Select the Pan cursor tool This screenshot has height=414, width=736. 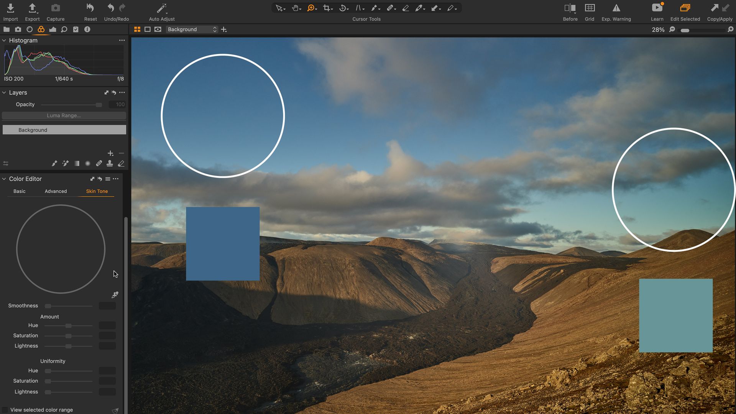coord(295,8)
